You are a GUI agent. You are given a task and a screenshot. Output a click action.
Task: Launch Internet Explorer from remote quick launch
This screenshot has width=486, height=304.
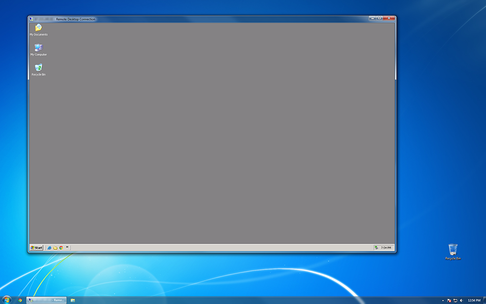tap(49, 248)
